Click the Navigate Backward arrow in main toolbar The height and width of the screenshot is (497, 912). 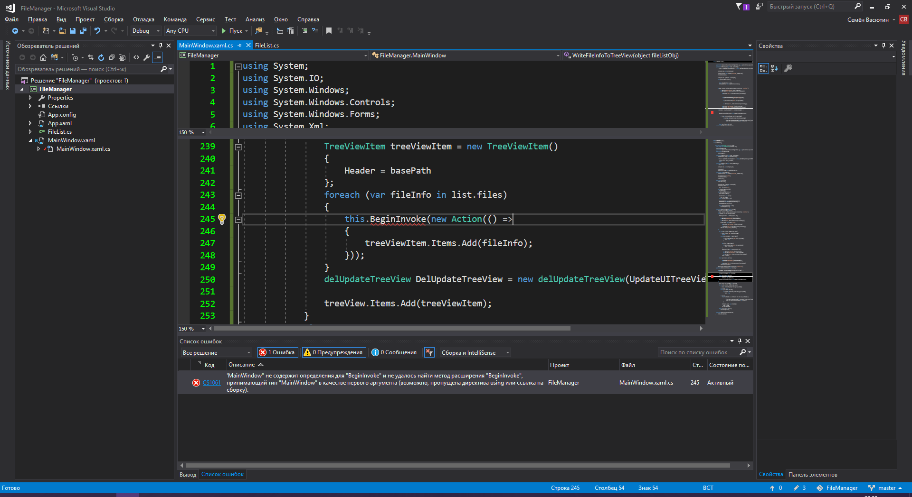point(15,31)
